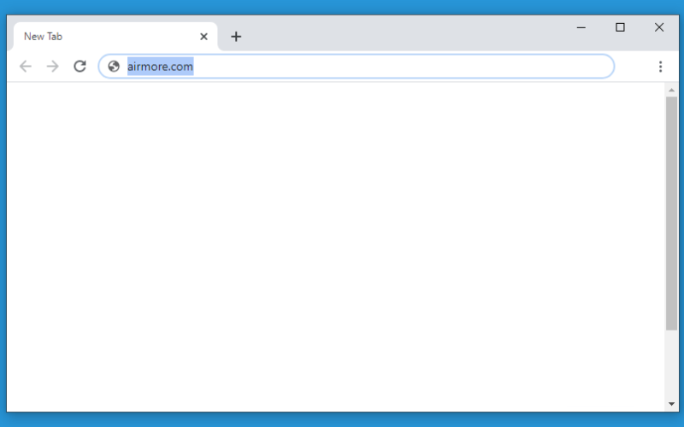Open the three-dot browser menu
The width and height of the screenshot is (684, 427).
tap(660, 67)
